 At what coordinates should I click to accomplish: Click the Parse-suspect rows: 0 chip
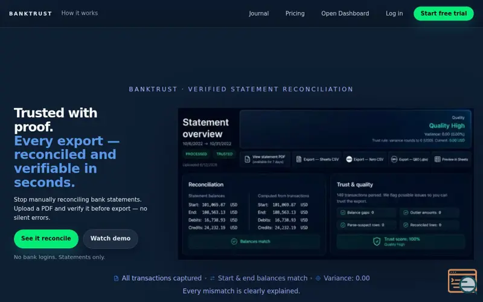[366, 225]
